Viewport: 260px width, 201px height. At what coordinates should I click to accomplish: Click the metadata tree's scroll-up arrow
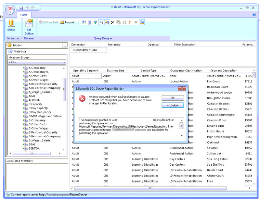click(x=64, y=68)
